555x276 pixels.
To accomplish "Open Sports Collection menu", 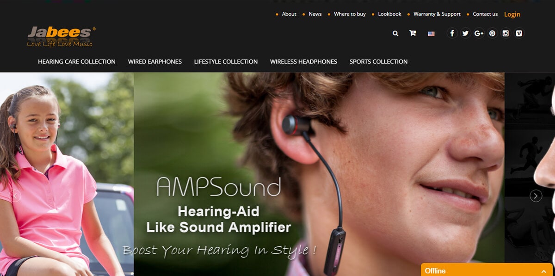I will tap(378, 61).
